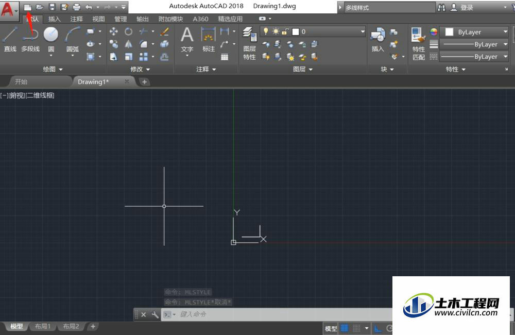Click the Explode tool icon
Image resolution: width=515 pixels, height=335 pixels.
point(165,44)
